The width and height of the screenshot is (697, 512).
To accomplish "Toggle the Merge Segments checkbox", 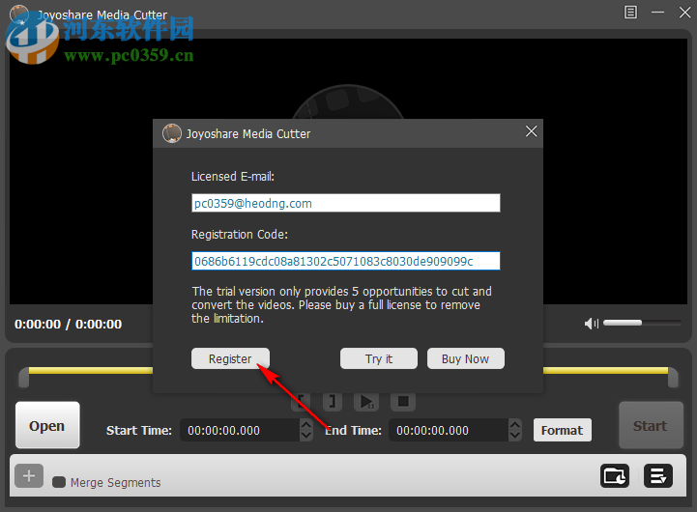I will pyautogui.click(x=59, y=482).
